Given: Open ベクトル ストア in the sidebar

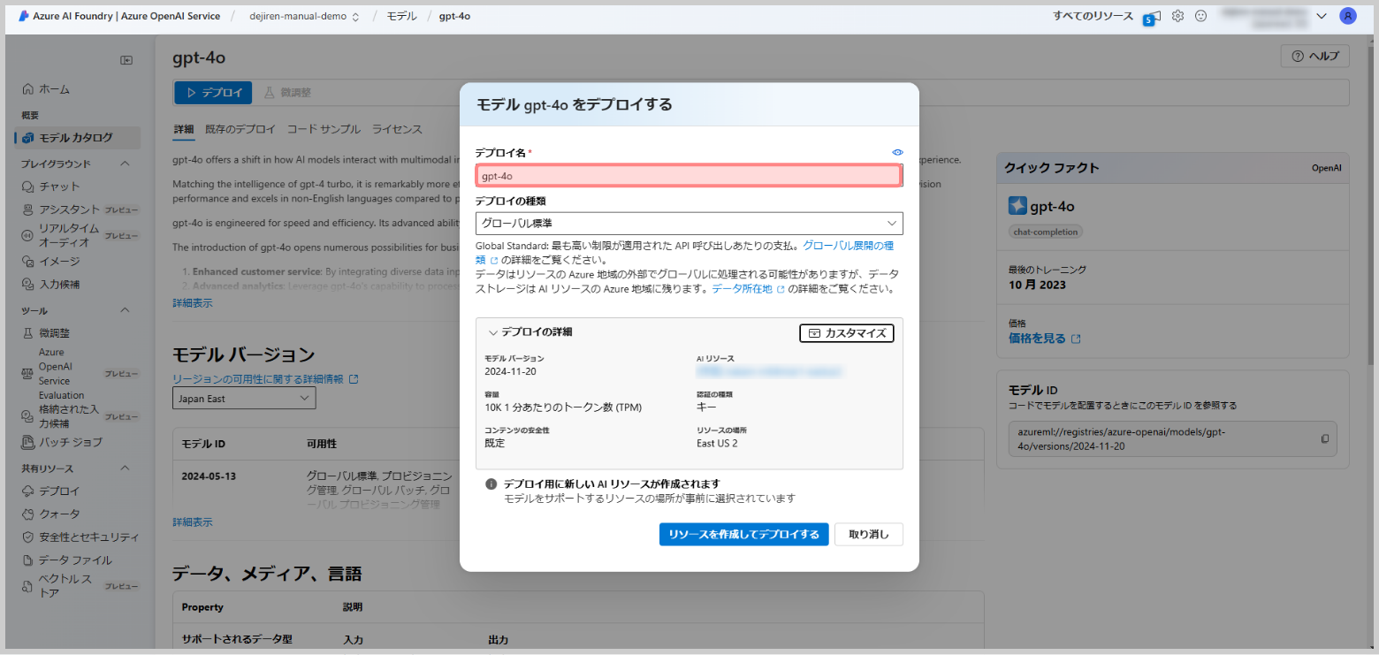Looking at the screenshot, I should (x=65, y=585).
